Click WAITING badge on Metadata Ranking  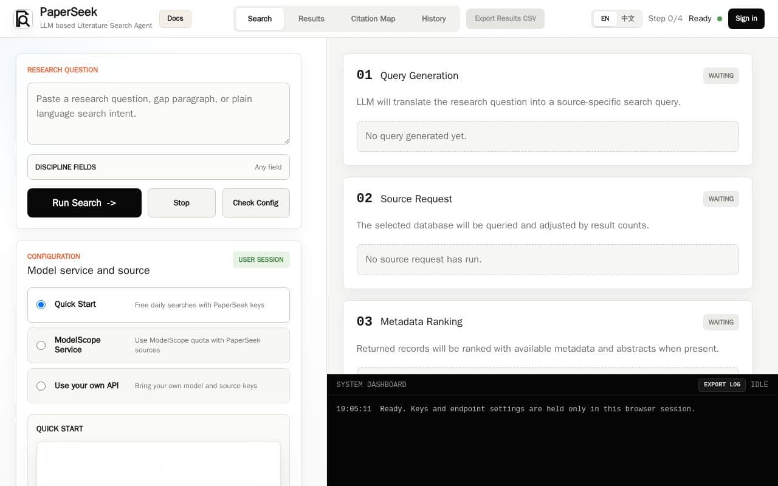point(721,323)
